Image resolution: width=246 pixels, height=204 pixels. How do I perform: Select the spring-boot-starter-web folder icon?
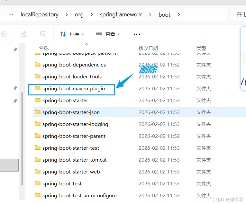[x=38, y=172]
